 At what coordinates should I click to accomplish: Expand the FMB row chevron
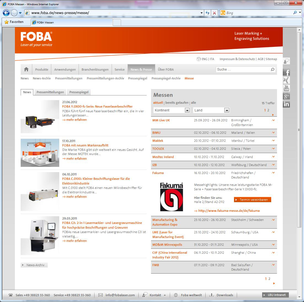pos(273,265)
